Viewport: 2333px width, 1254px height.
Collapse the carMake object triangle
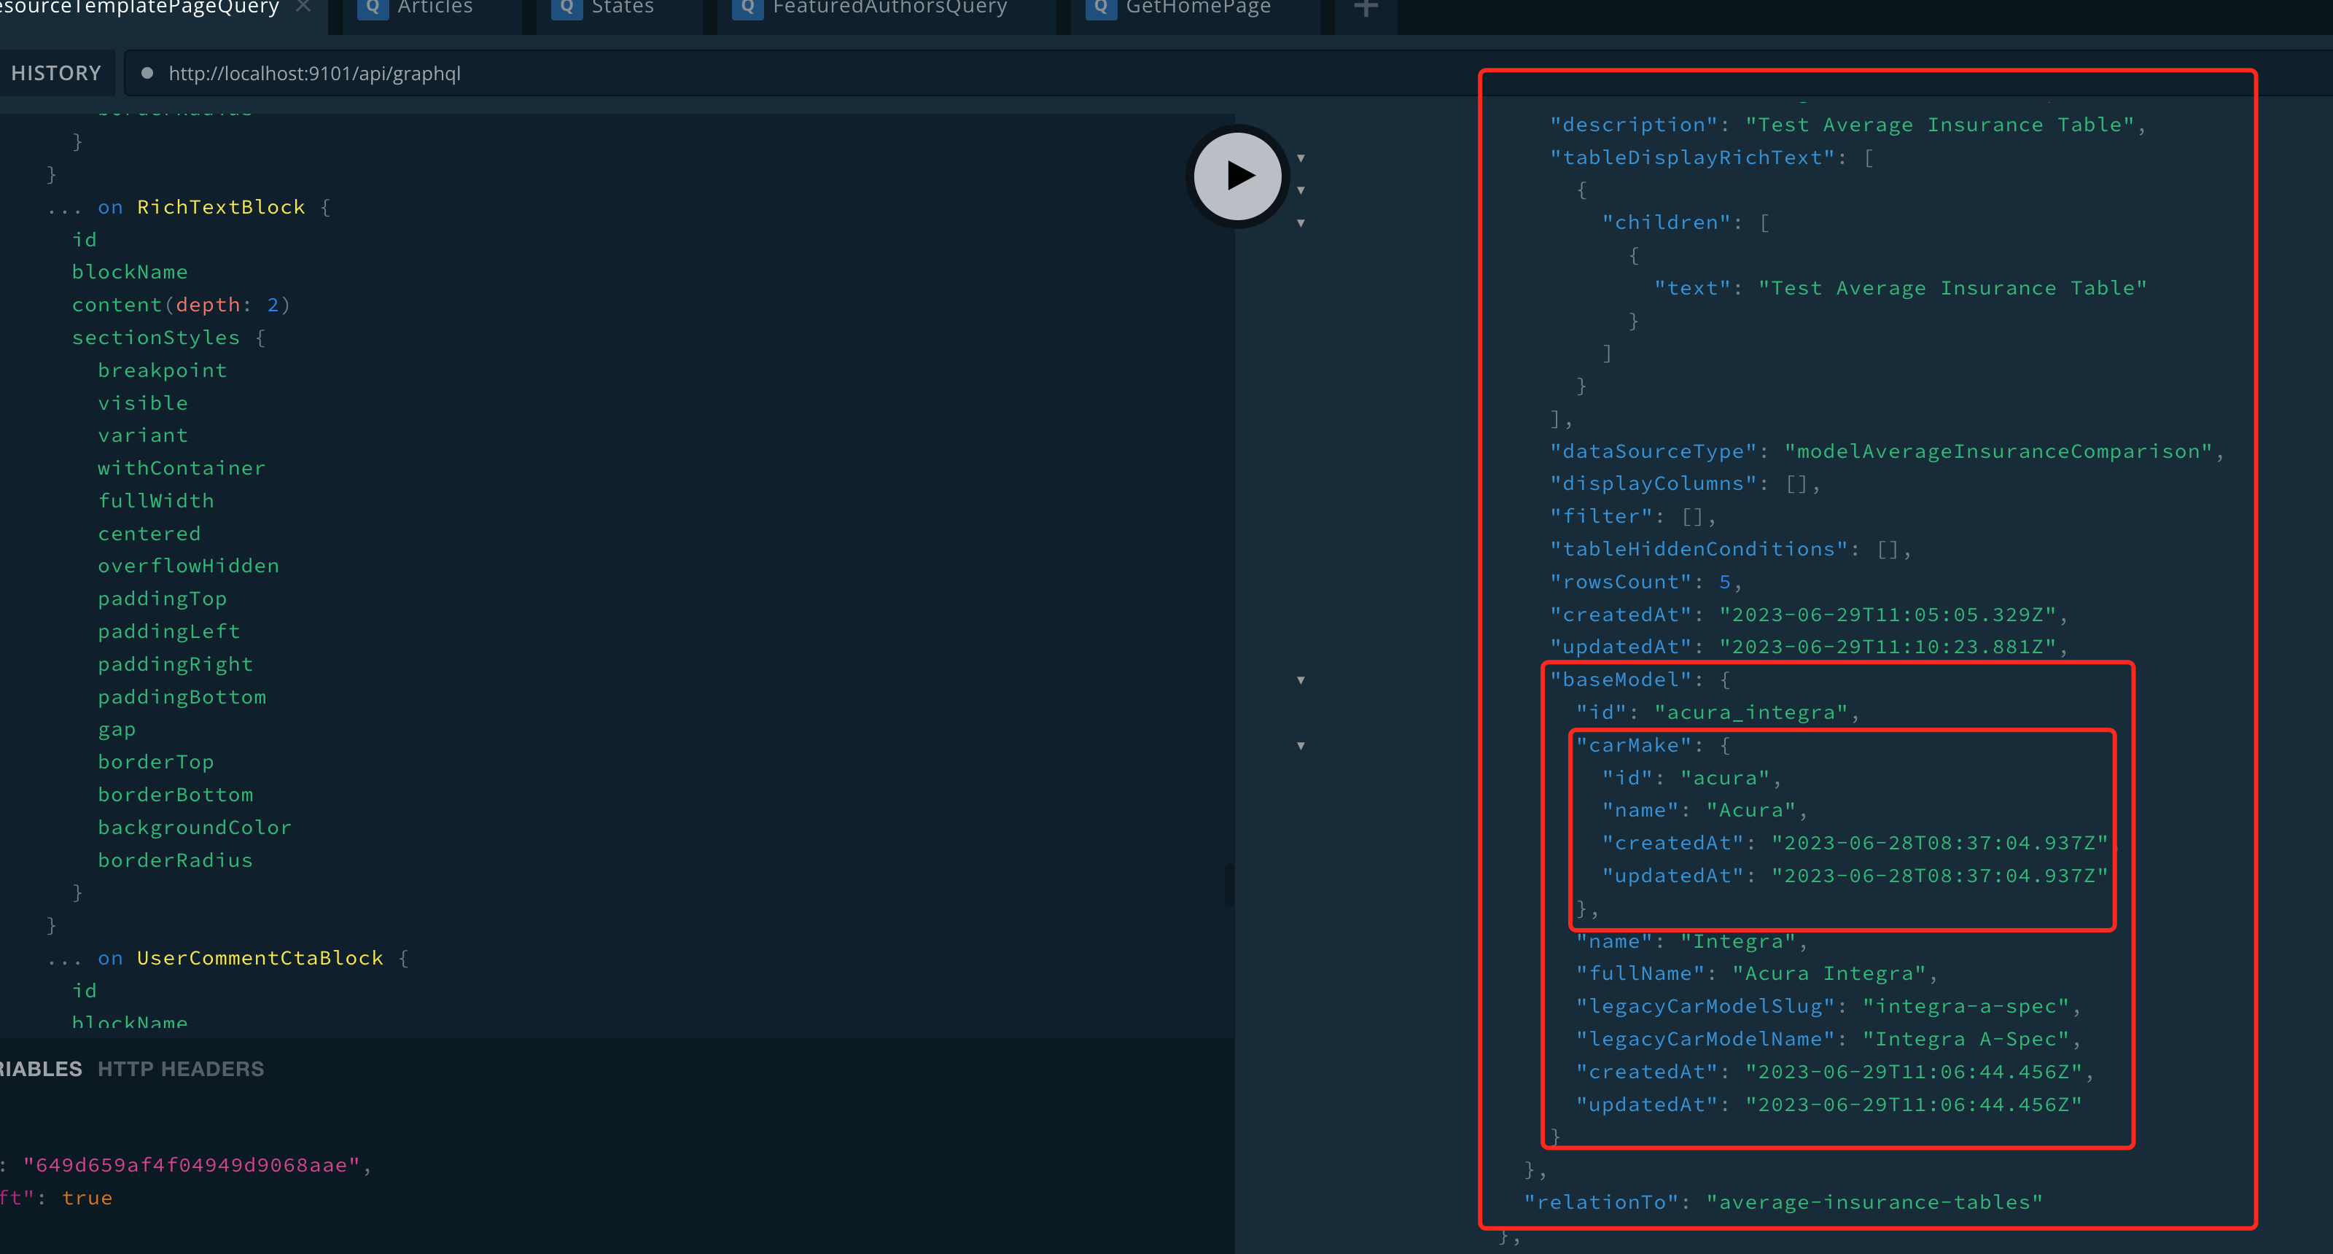1301,745
